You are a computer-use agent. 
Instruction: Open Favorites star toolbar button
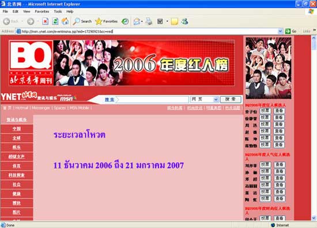tap(107, 21)
